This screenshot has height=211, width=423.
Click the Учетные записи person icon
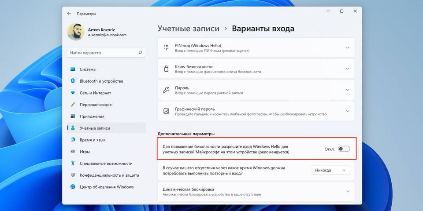point(73,128)
